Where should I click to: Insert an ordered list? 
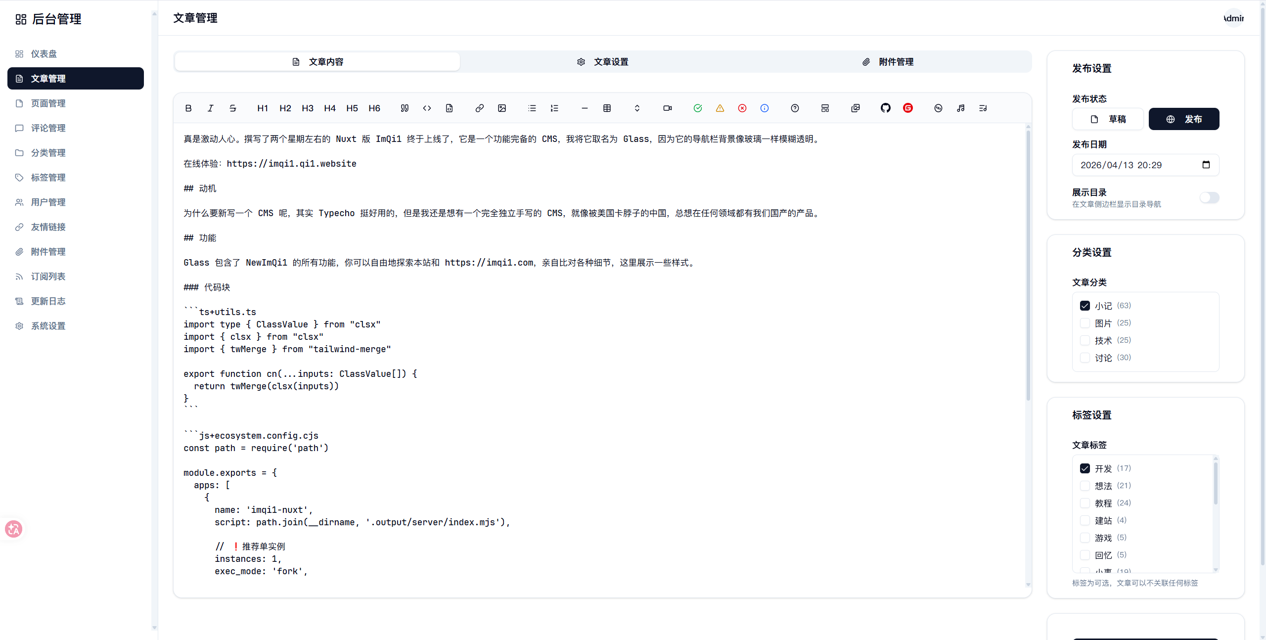[554, 108]
